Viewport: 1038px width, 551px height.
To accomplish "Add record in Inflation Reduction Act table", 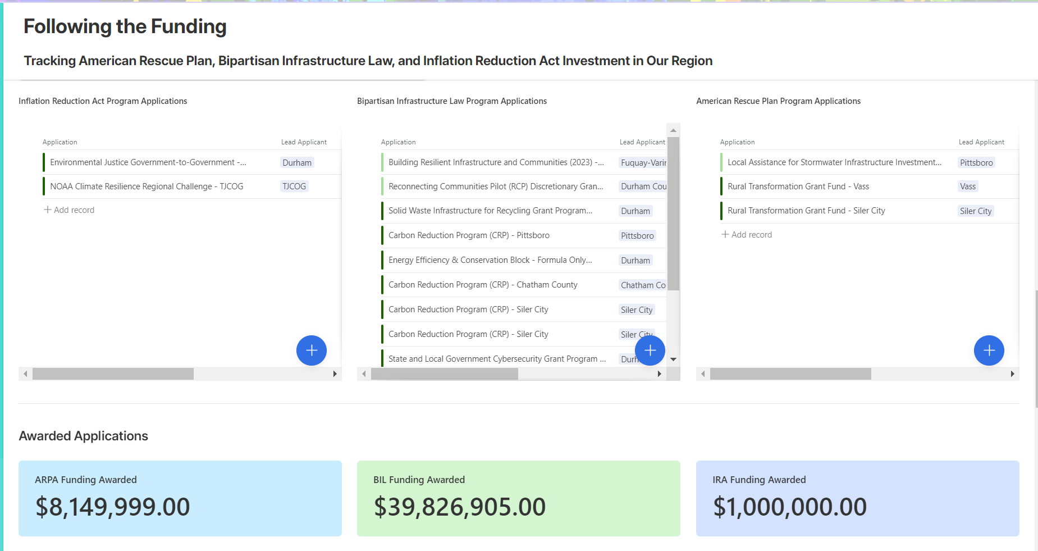I will tap(70, 210).
